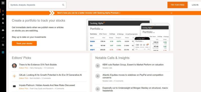201x92 pixels.
Task: Open the Atlantic Equities PayPal notable call
Action: click(133, 76)
